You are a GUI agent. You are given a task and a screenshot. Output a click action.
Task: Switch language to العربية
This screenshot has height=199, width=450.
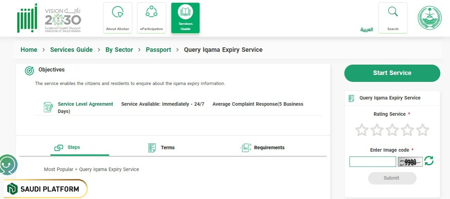pyautogui.click(x=366, y=29)
